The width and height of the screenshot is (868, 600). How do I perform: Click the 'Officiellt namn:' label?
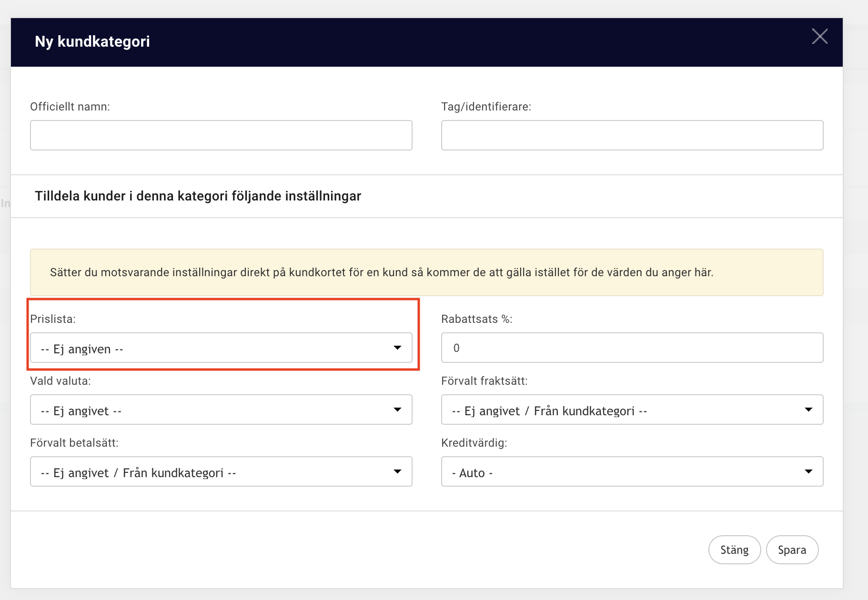70,107
